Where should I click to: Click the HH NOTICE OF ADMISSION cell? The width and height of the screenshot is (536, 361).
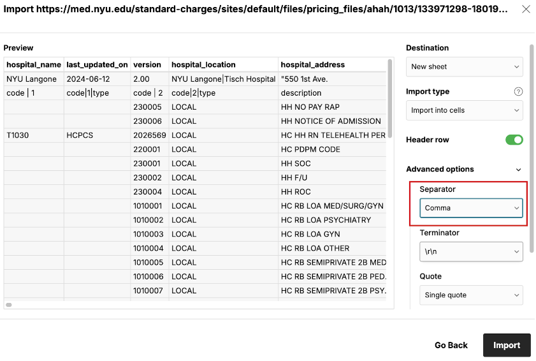point(331,121)
